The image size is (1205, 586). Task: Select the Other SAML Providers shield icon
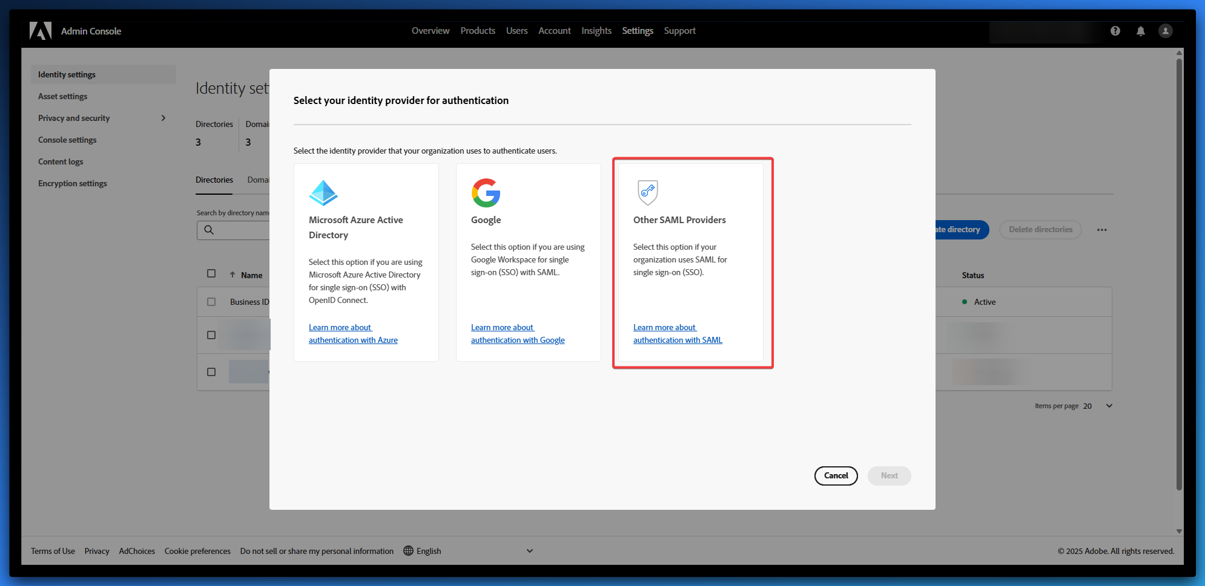tap(647, 192)
